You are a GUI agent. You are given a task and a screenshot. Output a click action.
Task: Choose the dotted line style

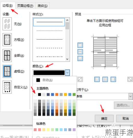(49, 31)
